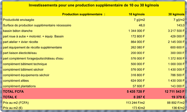Screen dimensions: 187x112
Task: Select the TOTAL FCFA row label
Action: pyautogui.click(x=13, y=91)
